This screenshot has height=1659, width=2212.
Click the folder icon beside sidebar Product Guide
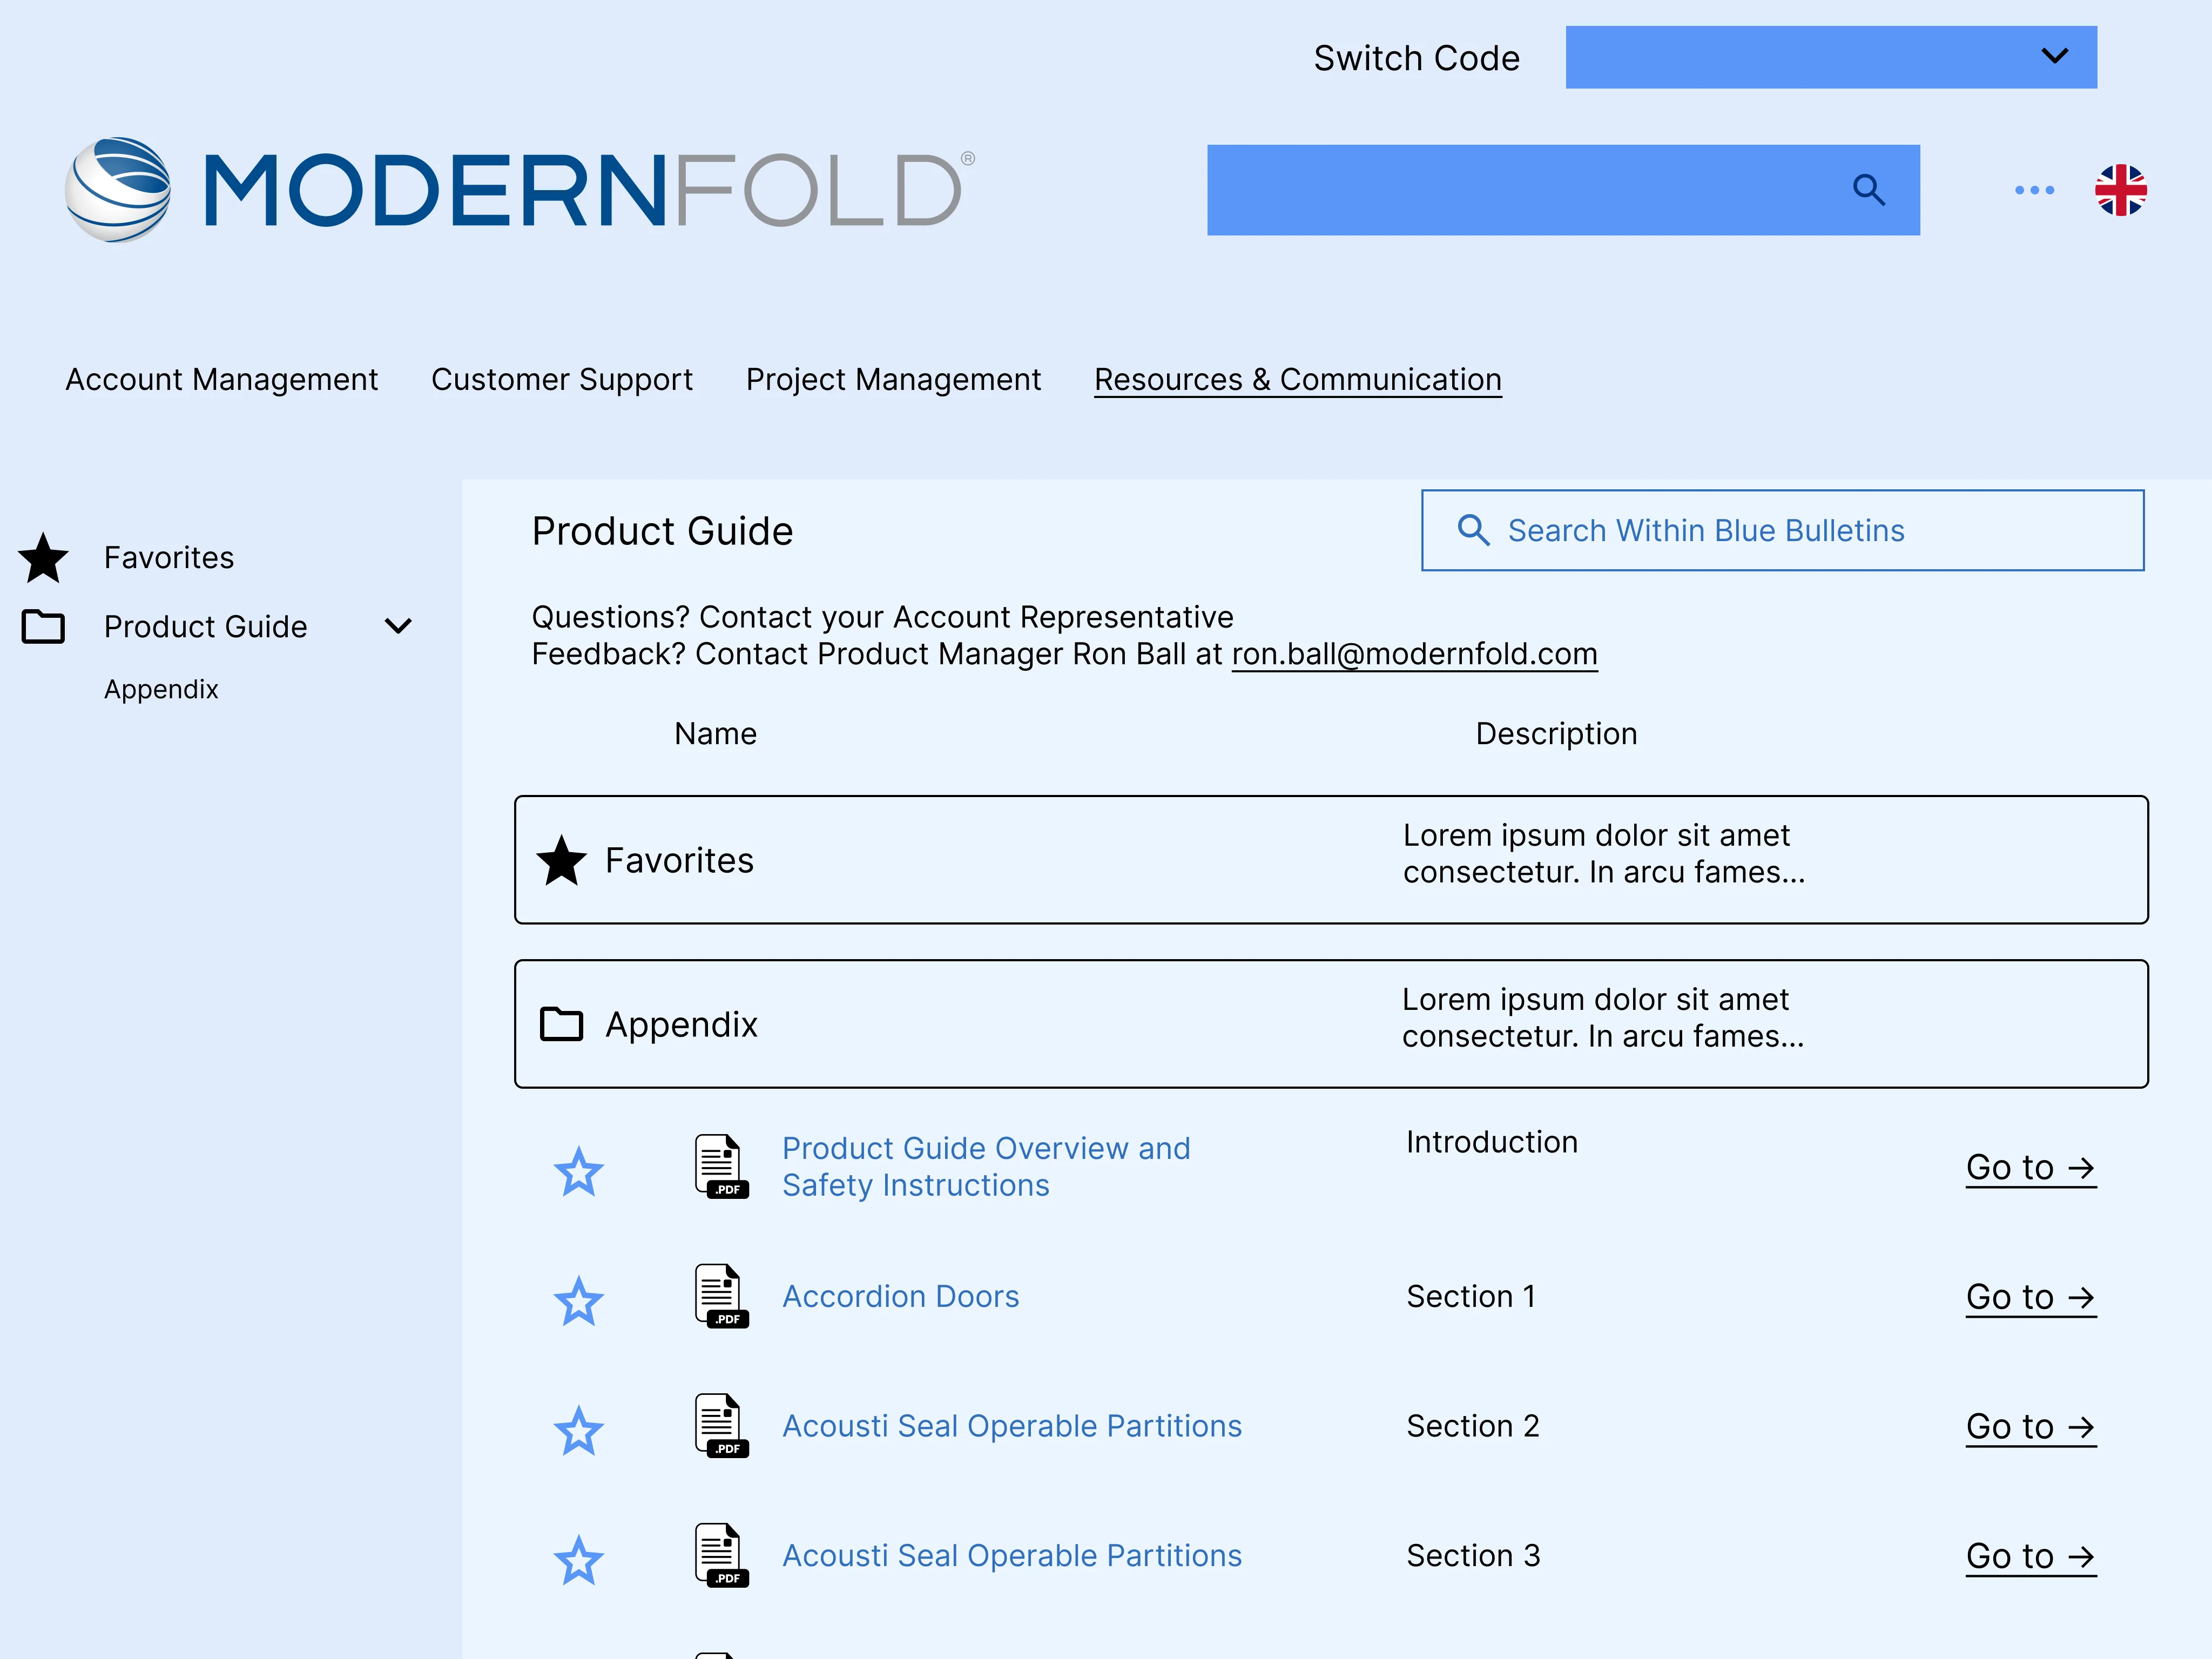(x=43, y=627)
